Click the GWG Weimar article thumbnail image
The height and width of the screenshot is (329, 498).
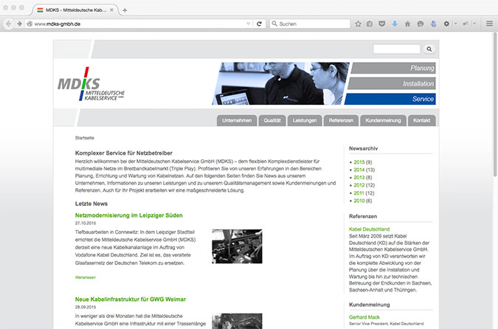coord(238,321)
